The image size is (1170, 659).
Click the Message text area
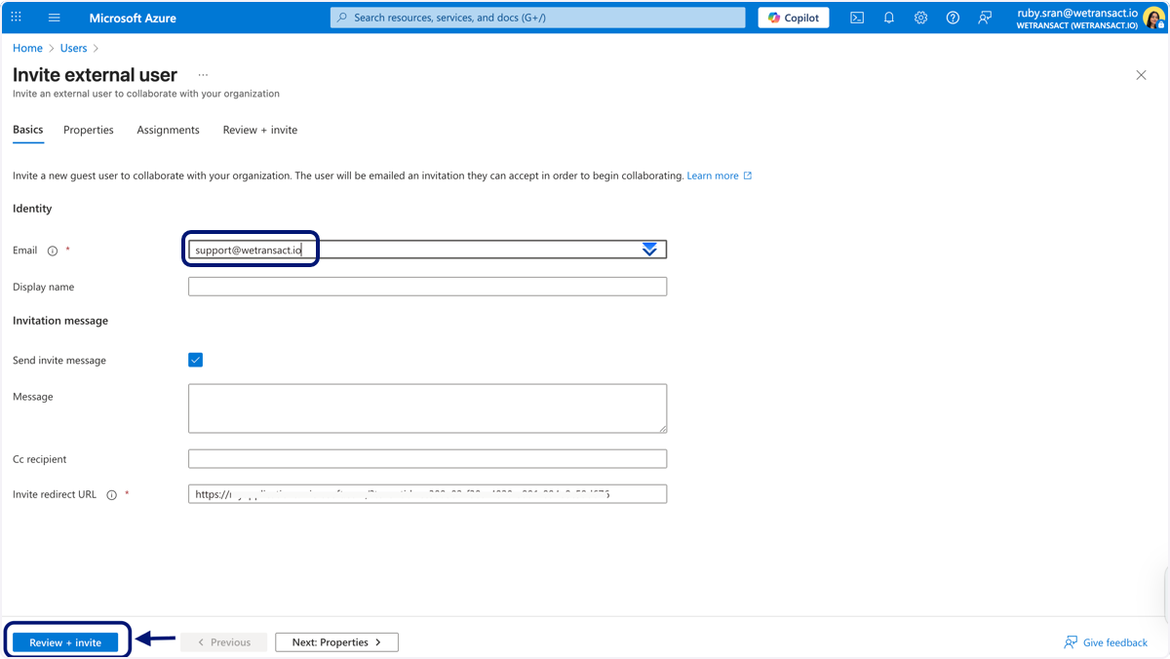click(x=427, y=407)
